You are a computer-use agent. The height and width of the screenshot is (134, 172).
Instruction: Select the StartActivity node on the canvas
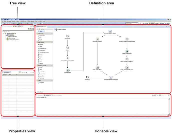tap(67, 36)
